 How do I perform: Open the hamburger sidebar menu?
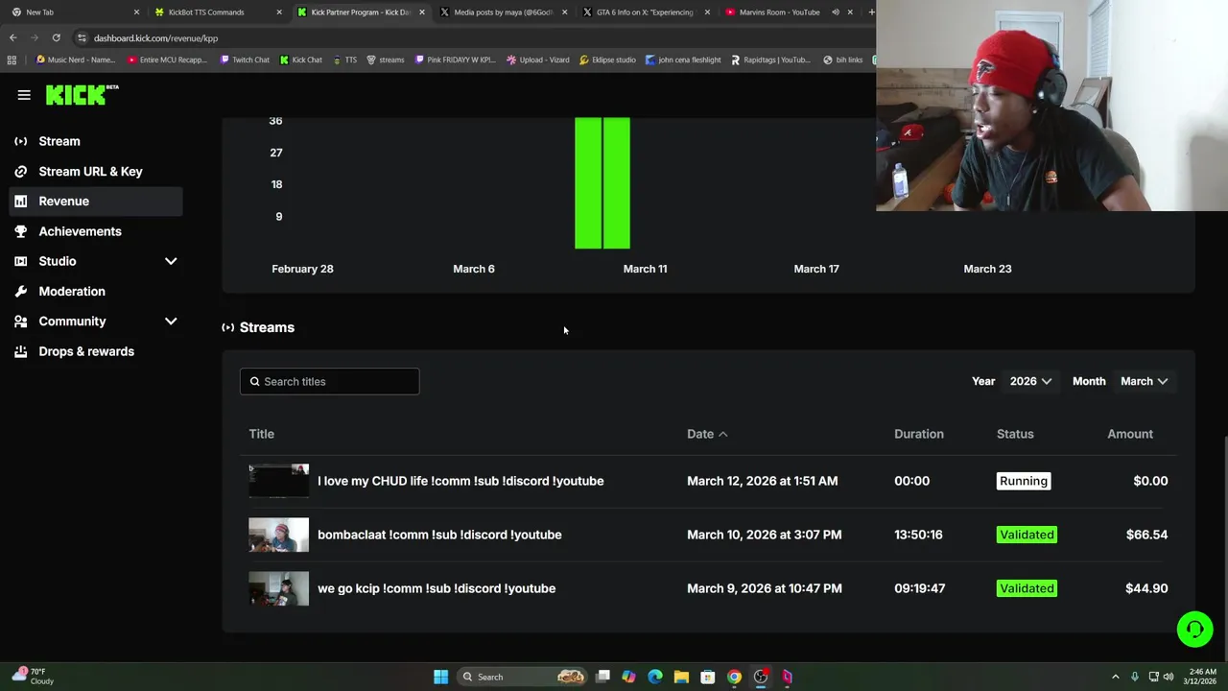pyautogui.click(x=24, y=95)
